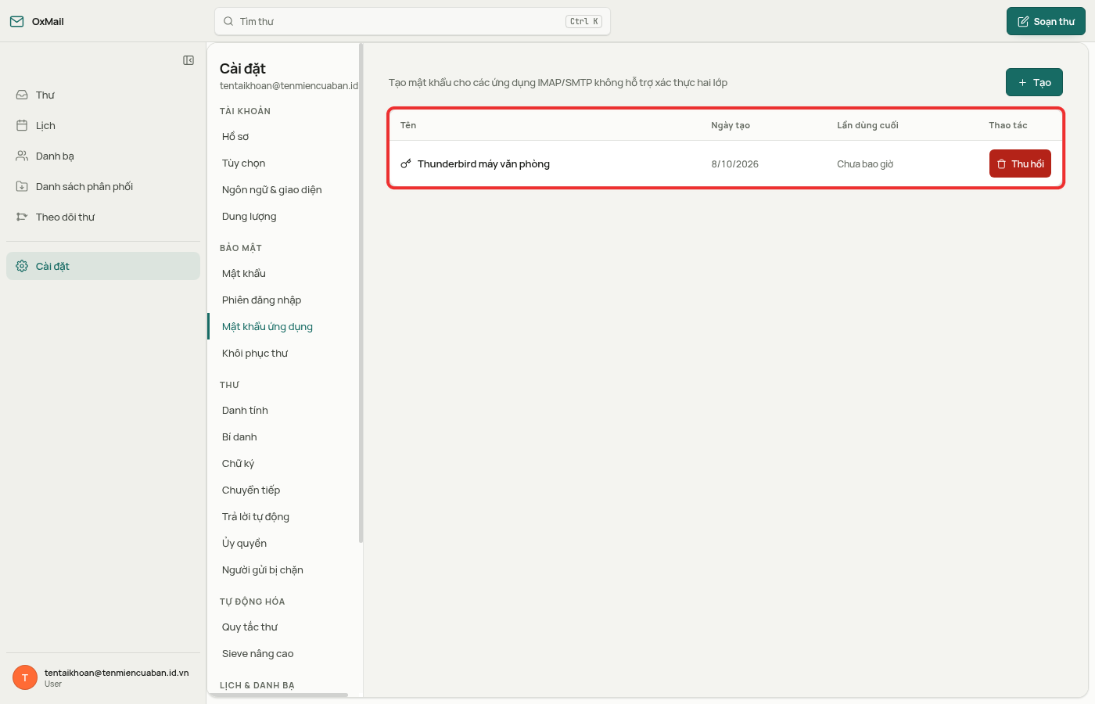Click the Chưa bao giờ cell
Image resolution: width=1095 pixels, height=704 pixels.
865,163
